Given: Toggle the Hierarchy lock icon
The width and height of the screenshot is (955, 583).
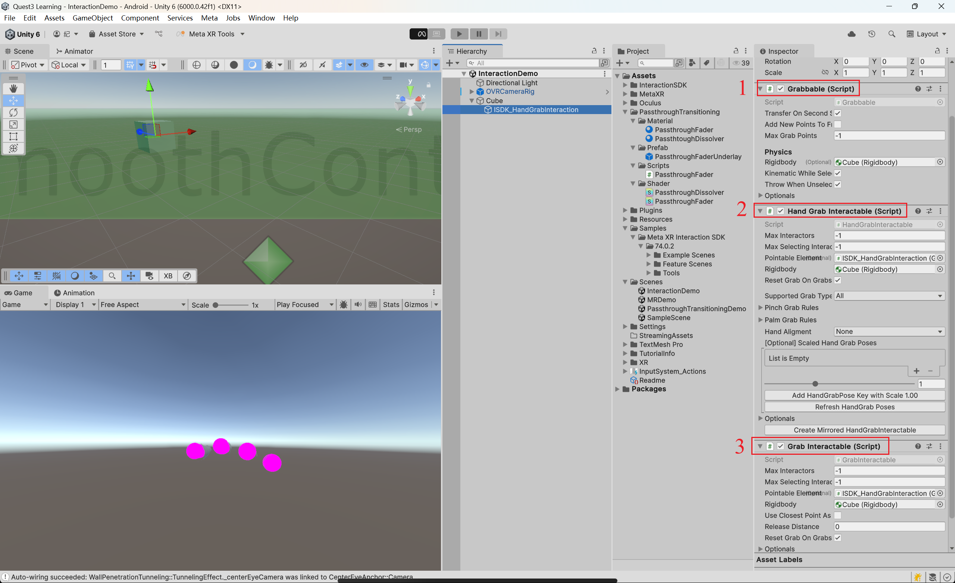Looking at the screenshot, I should click(x=594, y=51).
